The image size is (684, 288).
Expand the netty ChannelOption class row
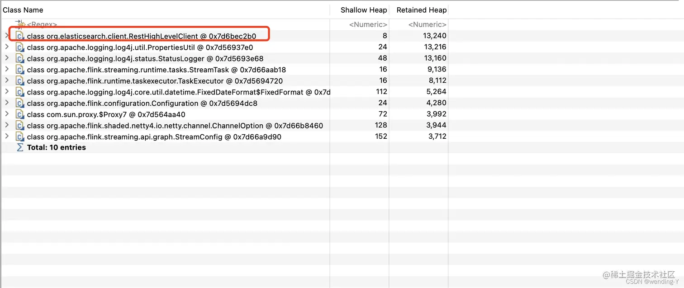point(6,125)
